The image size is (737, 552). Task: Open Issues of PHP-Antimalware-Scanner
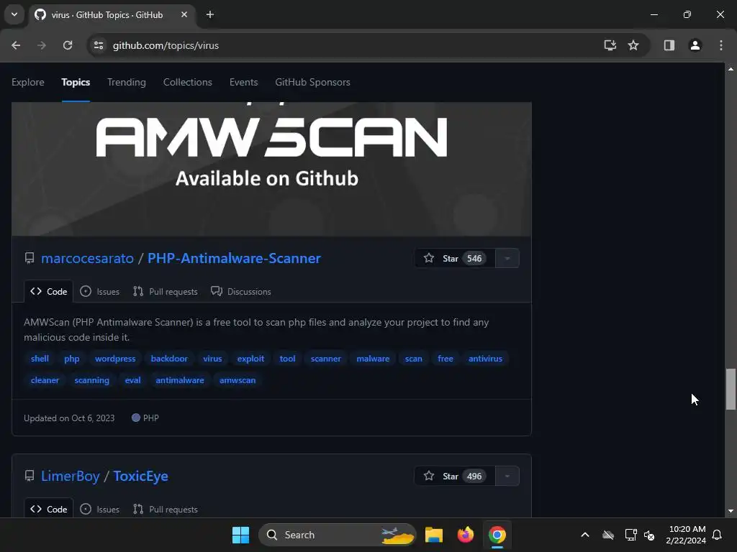coord(99,292)
